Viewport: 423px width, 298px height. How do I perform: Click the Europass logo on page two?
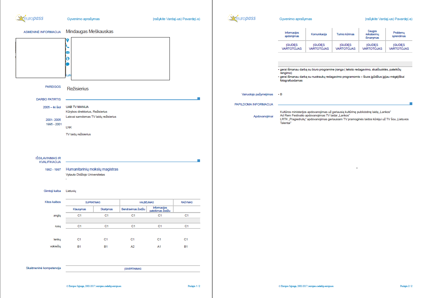pos(242,18)
